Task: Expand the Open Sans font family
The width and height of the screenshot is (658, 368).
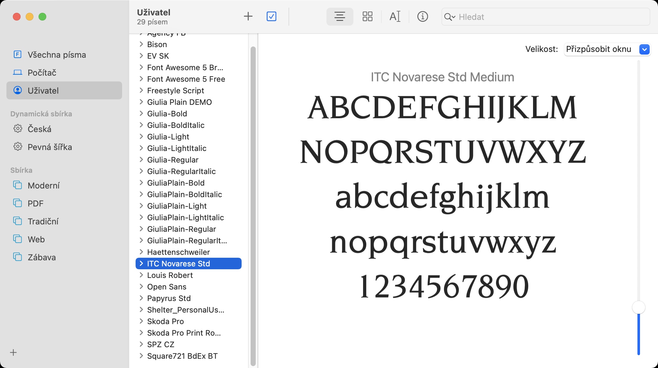Action: click(141, 287)
